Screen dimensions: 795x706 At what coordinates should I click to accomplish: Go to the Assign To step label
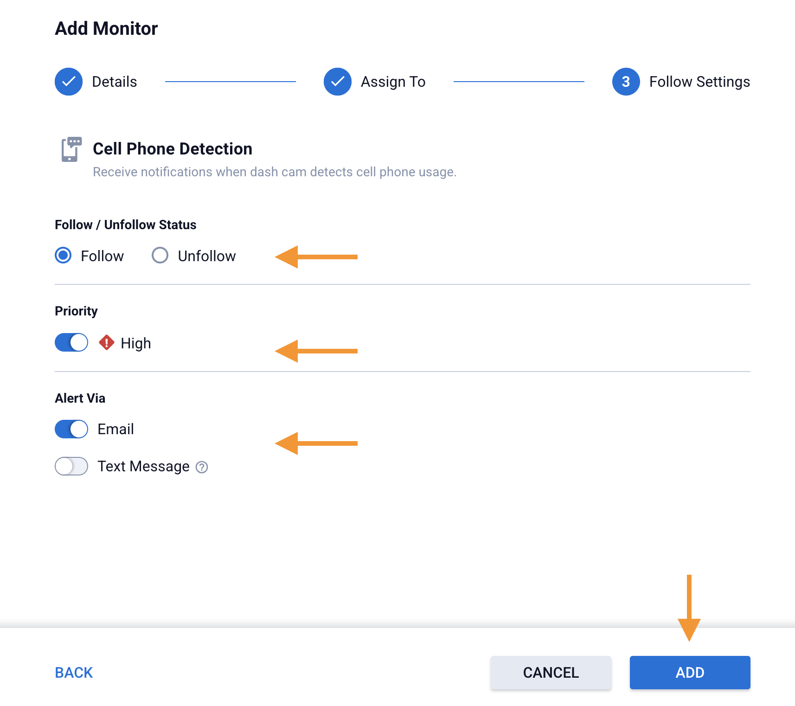[x=393, y=82]
